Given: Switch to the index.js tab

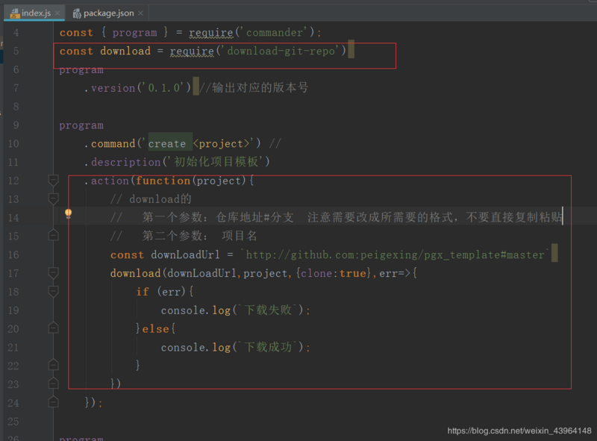Looking at the screenshot, I should tap(34, 13).
